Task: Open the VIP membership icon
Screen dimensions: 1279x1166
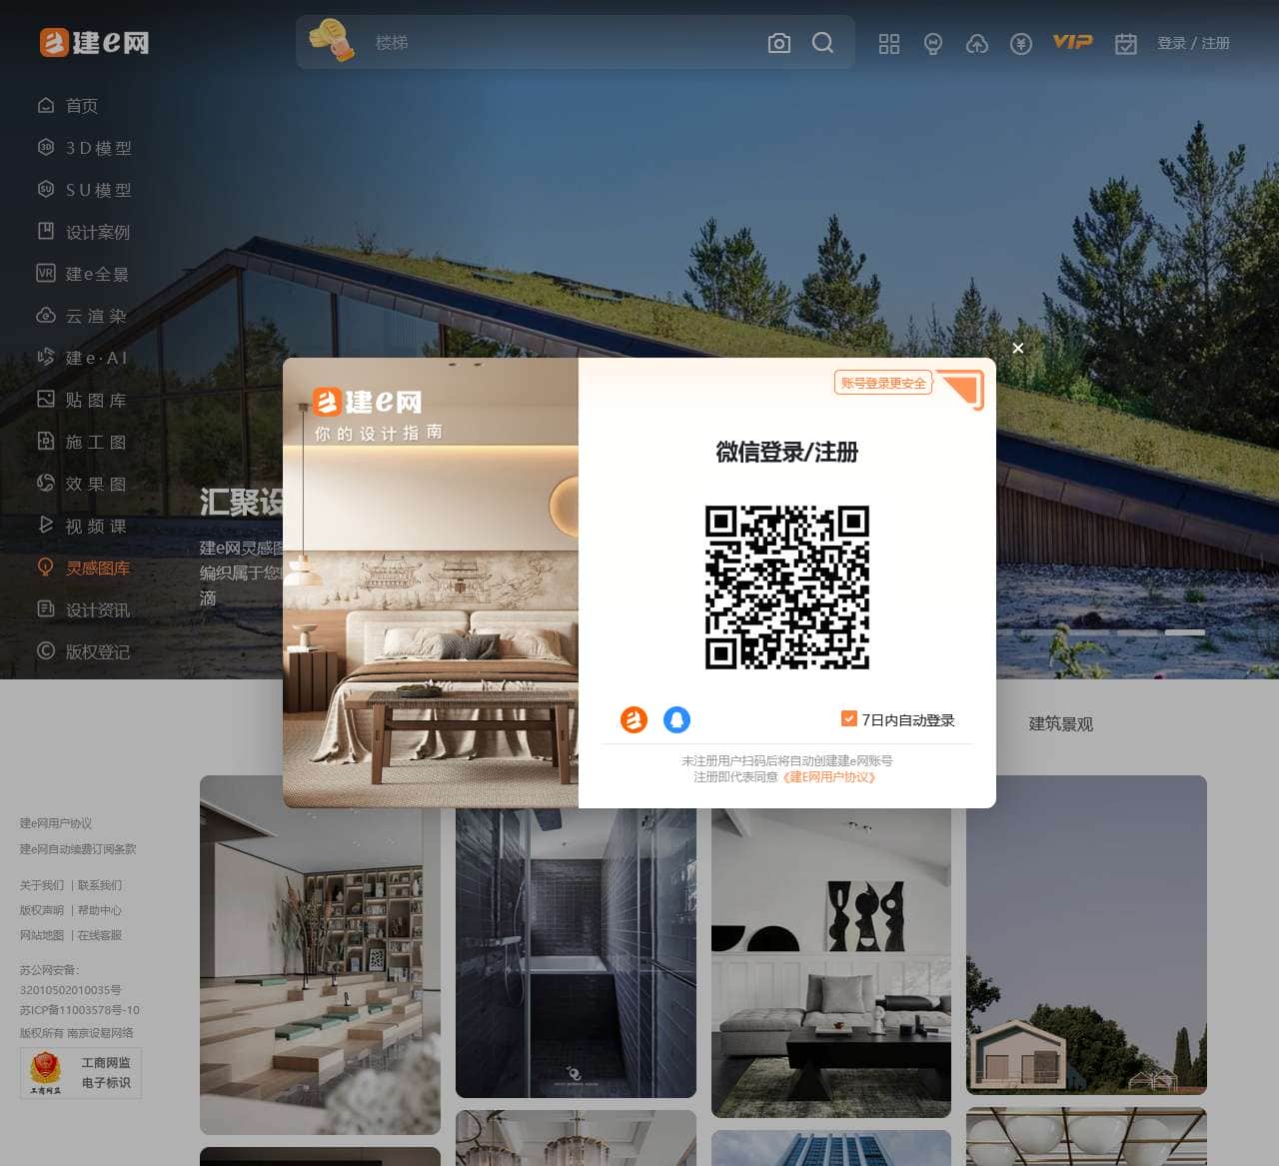Action: click(1072, 42)
